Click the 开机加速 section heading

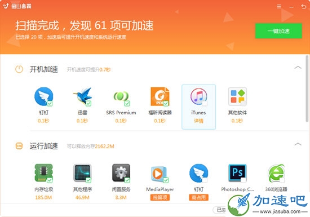tap(44, 69)
